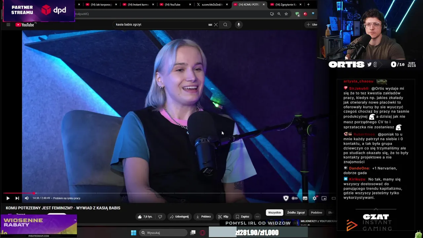423x238 pixels.
Task: Bookmark the page with the star icon
Action: point(286,14)
